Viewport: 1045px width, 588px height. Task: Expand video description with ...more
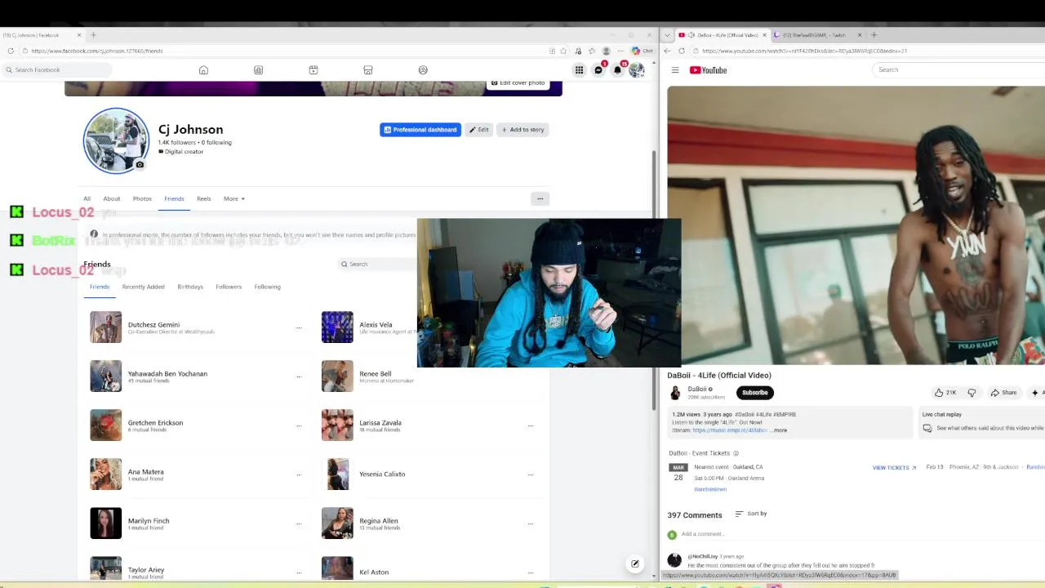tap(780, 430)
